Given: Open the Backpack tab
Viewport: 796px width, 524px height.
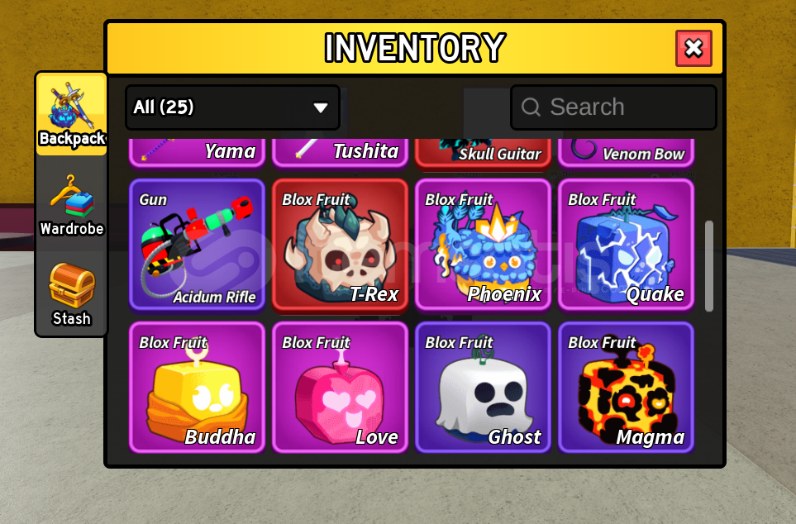Looking at the screenshot, I should [x=72, y=114].
